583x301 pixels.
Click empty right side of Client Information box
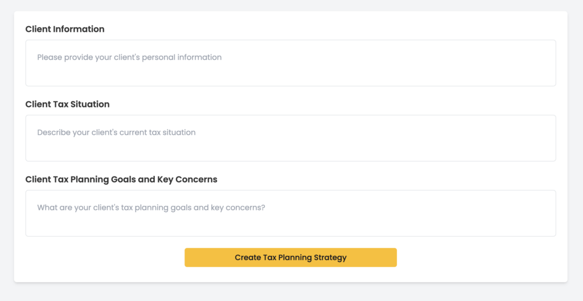(484, 63)
